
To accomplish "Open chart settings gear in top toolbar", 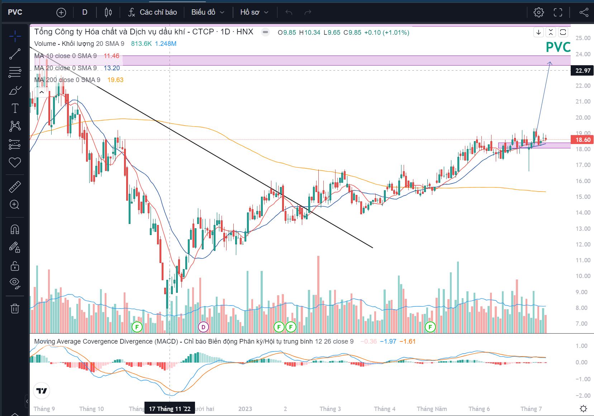I will click(538, 13).
